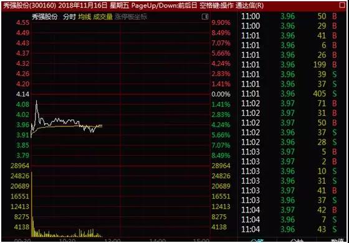
Task: Select the 11:01 trade with volume 199
Action: (x=289, y=65)
